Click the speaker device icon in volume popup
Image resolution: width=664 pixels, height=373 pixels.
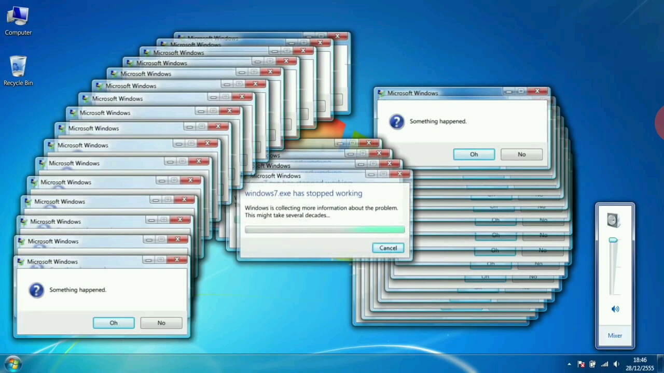tap(613, 220)
